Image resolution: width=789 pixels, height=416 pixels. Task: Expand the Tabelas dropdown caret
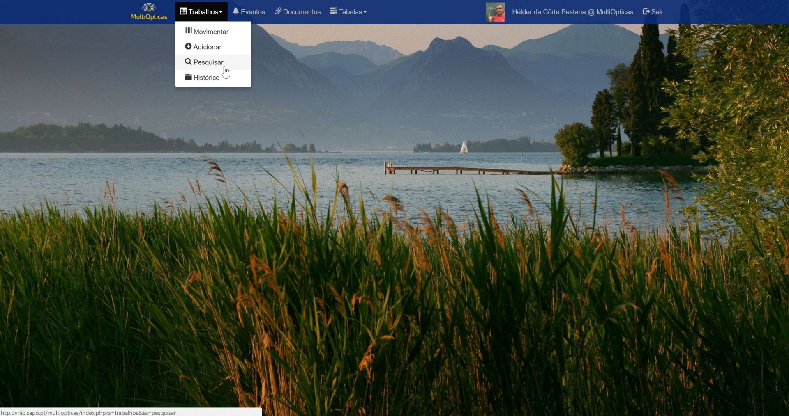tap(365, 12)
